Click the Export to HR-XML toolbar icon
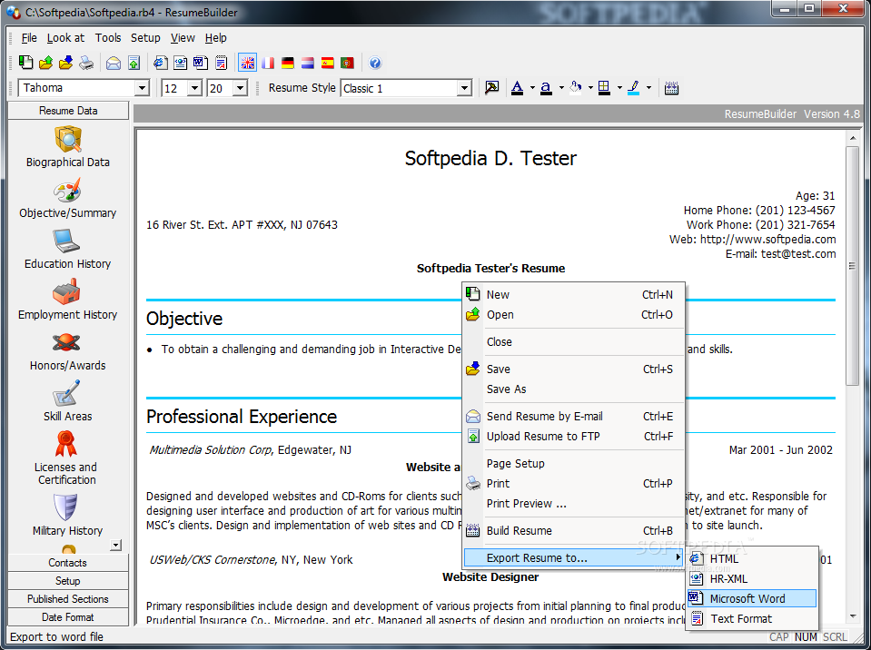Image resolution: width=871 pixels, height=650 pixels. coord(181,63)
